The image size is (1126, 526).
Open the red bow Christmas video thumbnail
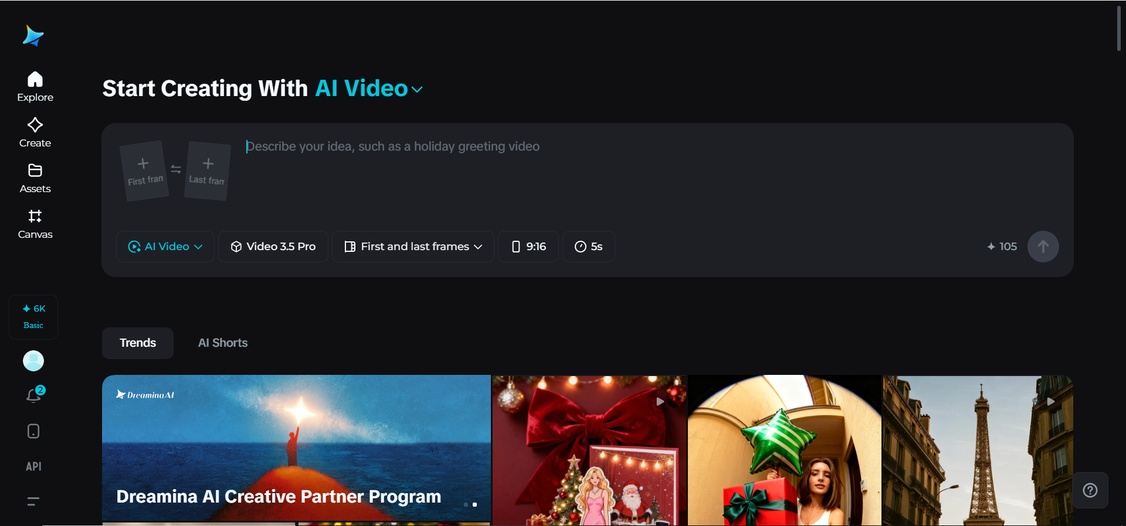coord(589,450)
